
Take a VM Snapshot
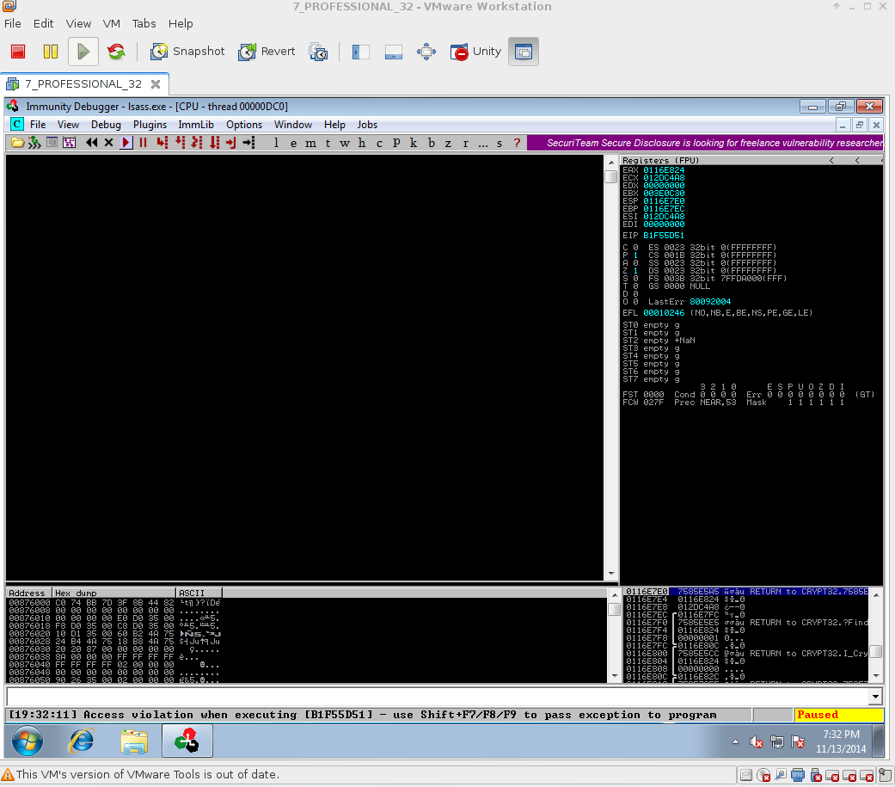(187, 52)
